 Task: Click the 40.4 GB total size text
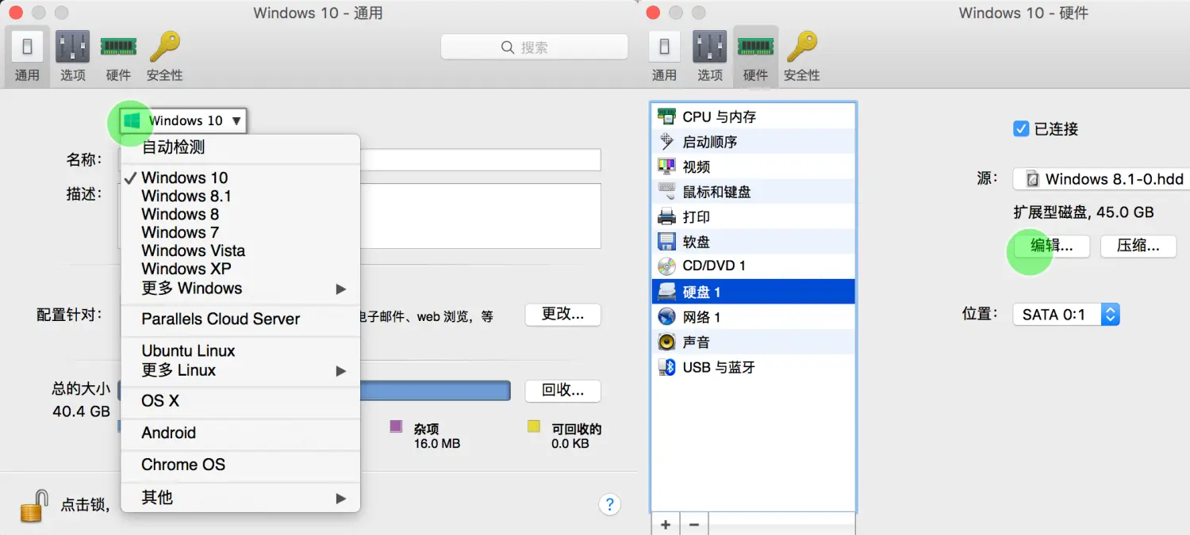[x=81, y=411]
